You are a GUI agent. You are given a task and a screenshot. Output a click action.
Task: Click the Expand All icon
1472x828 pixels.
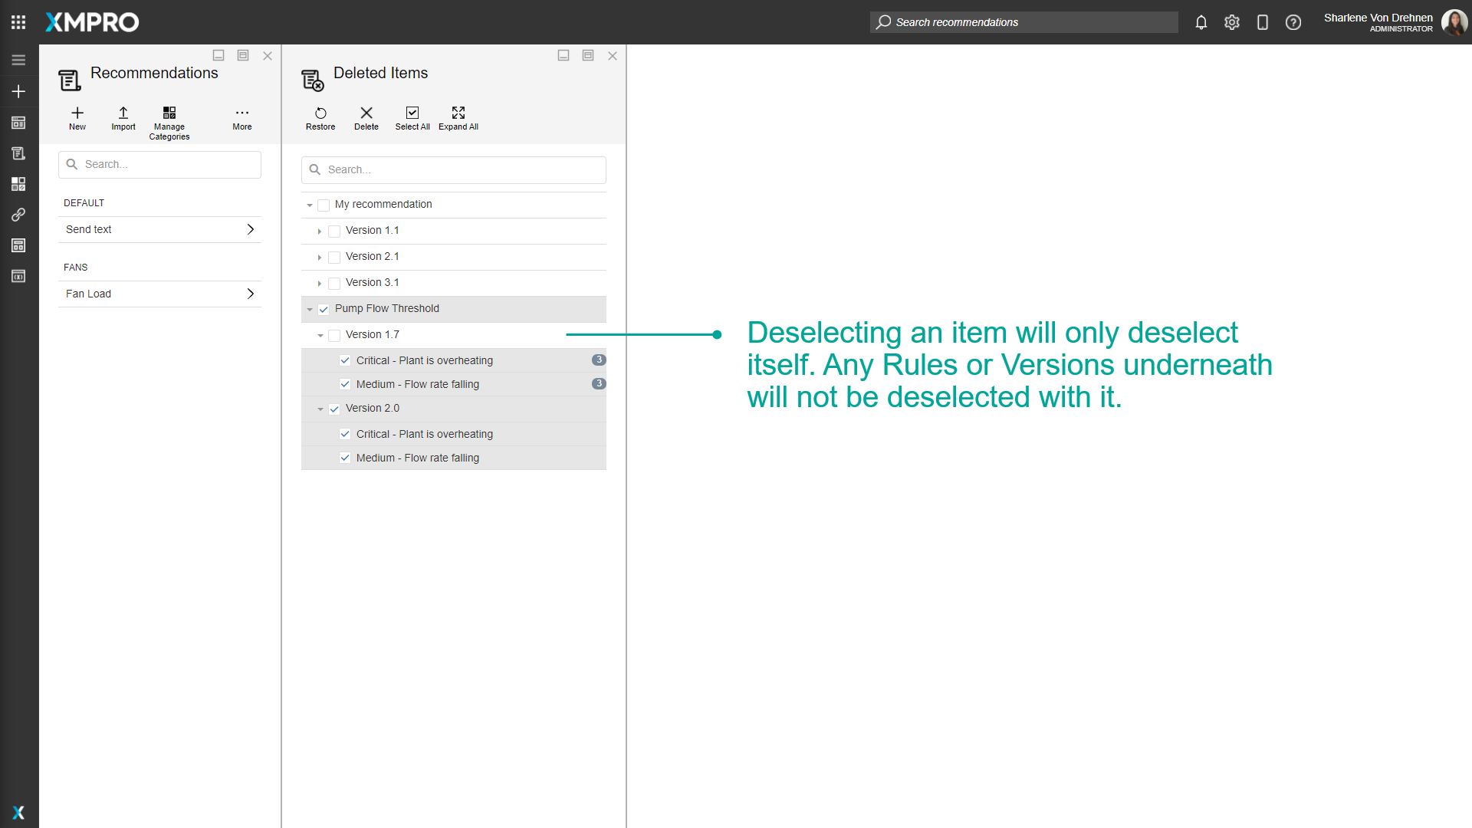(458, 113)
